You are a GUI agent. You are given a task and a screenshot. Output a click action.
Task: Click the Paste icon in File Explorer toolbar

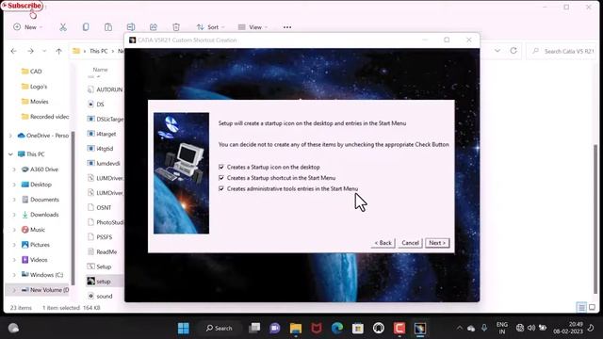click(108, 27)
